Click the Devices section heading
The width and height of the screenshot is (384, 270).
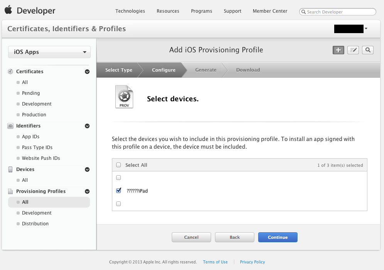(25, 169)
